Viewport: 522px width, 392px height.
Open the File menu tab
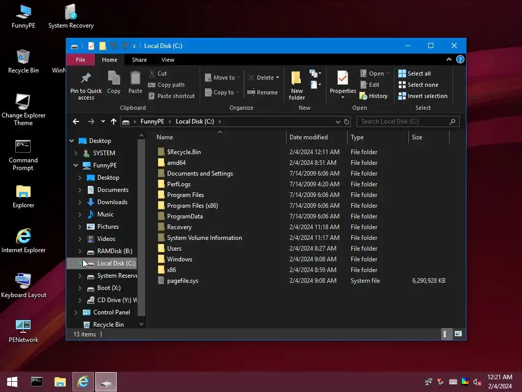point(80,60)
